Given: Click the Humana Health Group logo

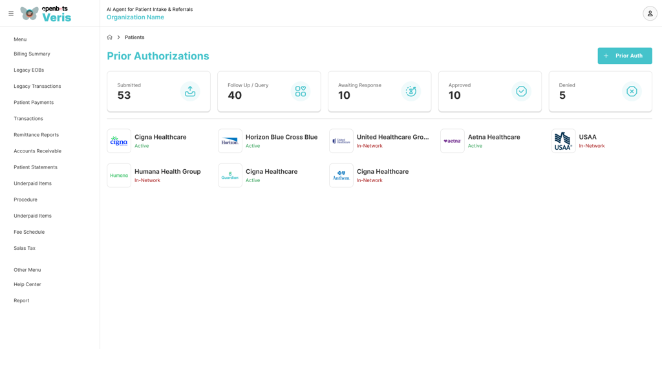Looking at the screenshot, I should click(x=119, y=176).
